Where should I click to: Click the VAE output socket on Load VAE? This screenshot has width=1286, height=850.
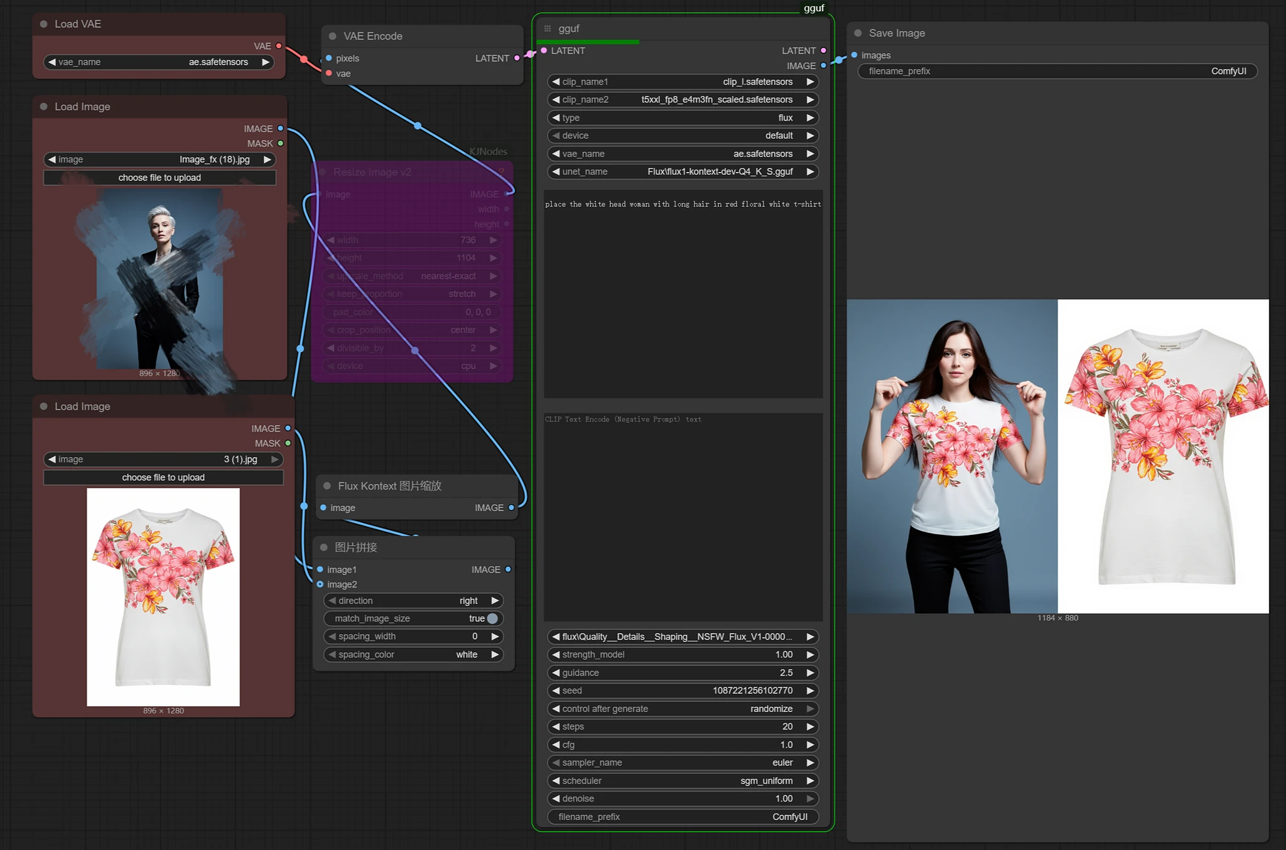click(279, 46)
